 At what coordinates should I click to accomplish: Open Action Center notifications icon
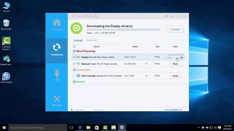point(219,128)
